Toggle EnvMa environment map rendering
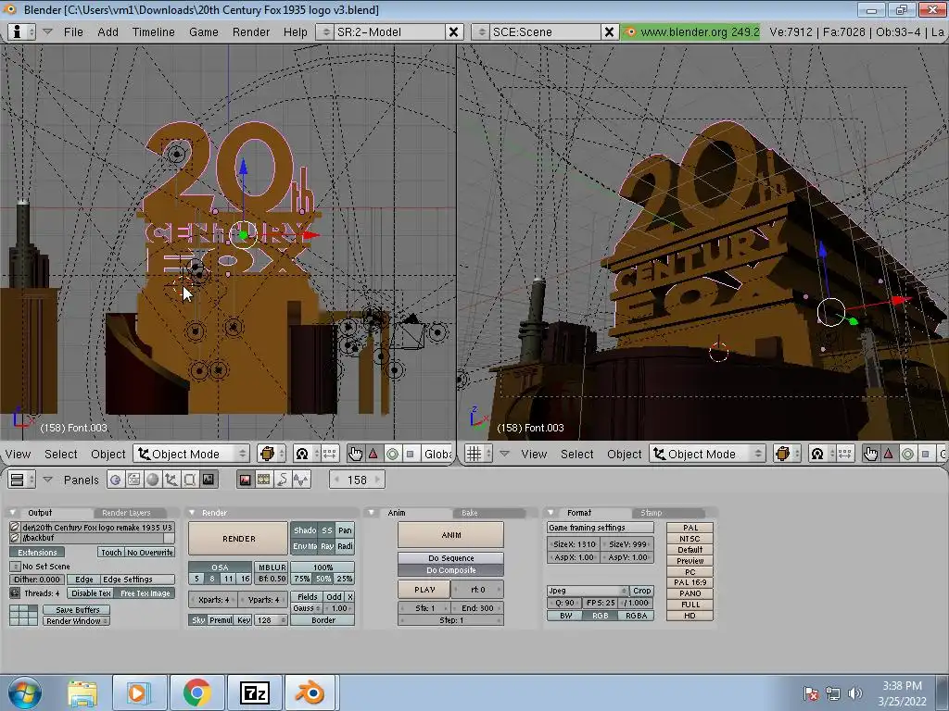This screenshot has width=949, height=711. 305,546
